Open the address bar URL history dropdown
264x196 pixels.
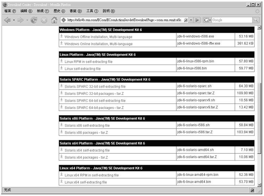[x=191, y=20]
